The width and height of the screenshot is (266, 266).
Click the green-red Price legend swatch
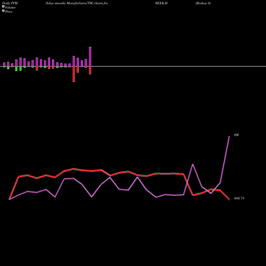(3, 11)
